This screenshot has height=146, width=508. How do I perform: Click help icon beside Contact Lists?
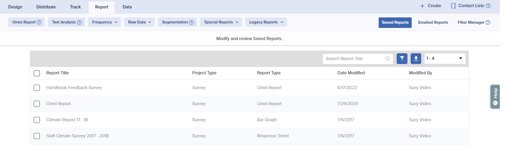tap(488, 6)
